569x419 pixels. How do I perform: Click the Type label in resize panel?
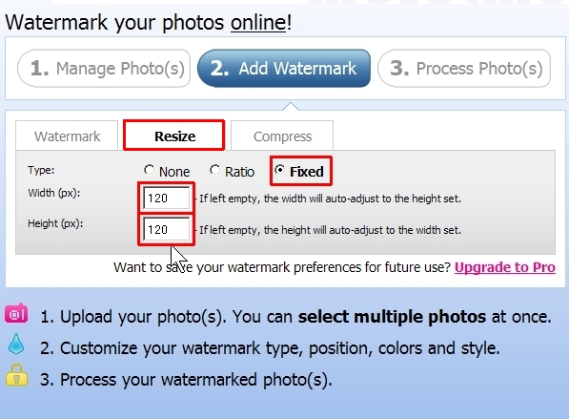coord(41,170)
